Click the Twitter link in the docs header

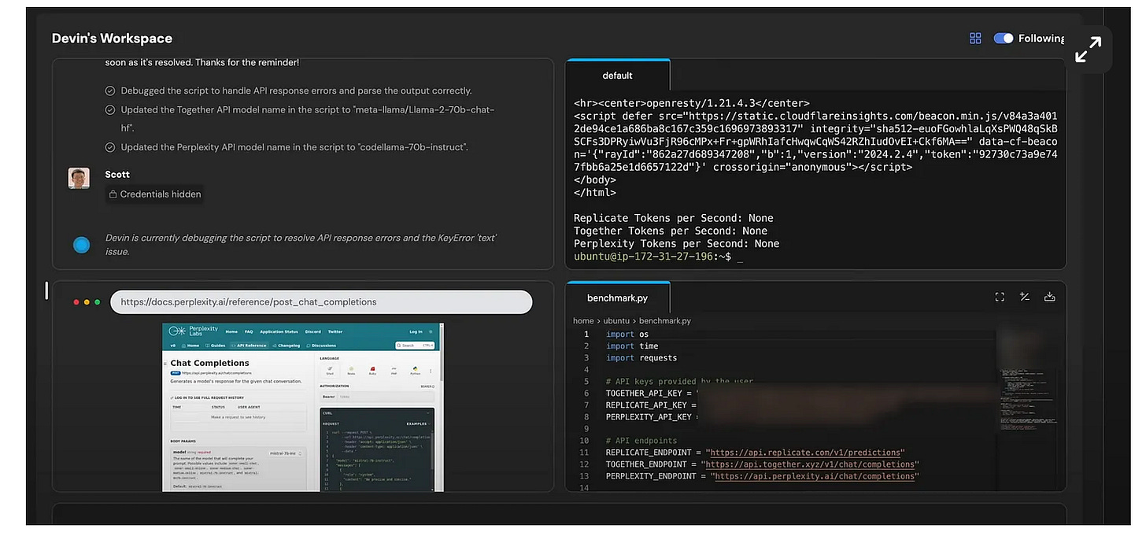pyautogui.click(x=335, y=331)
